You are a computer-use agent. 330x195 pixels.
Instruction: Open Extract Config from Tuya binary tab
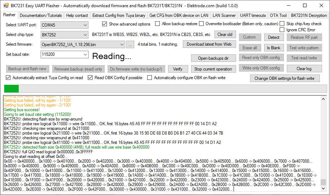[x=119, y=15]
